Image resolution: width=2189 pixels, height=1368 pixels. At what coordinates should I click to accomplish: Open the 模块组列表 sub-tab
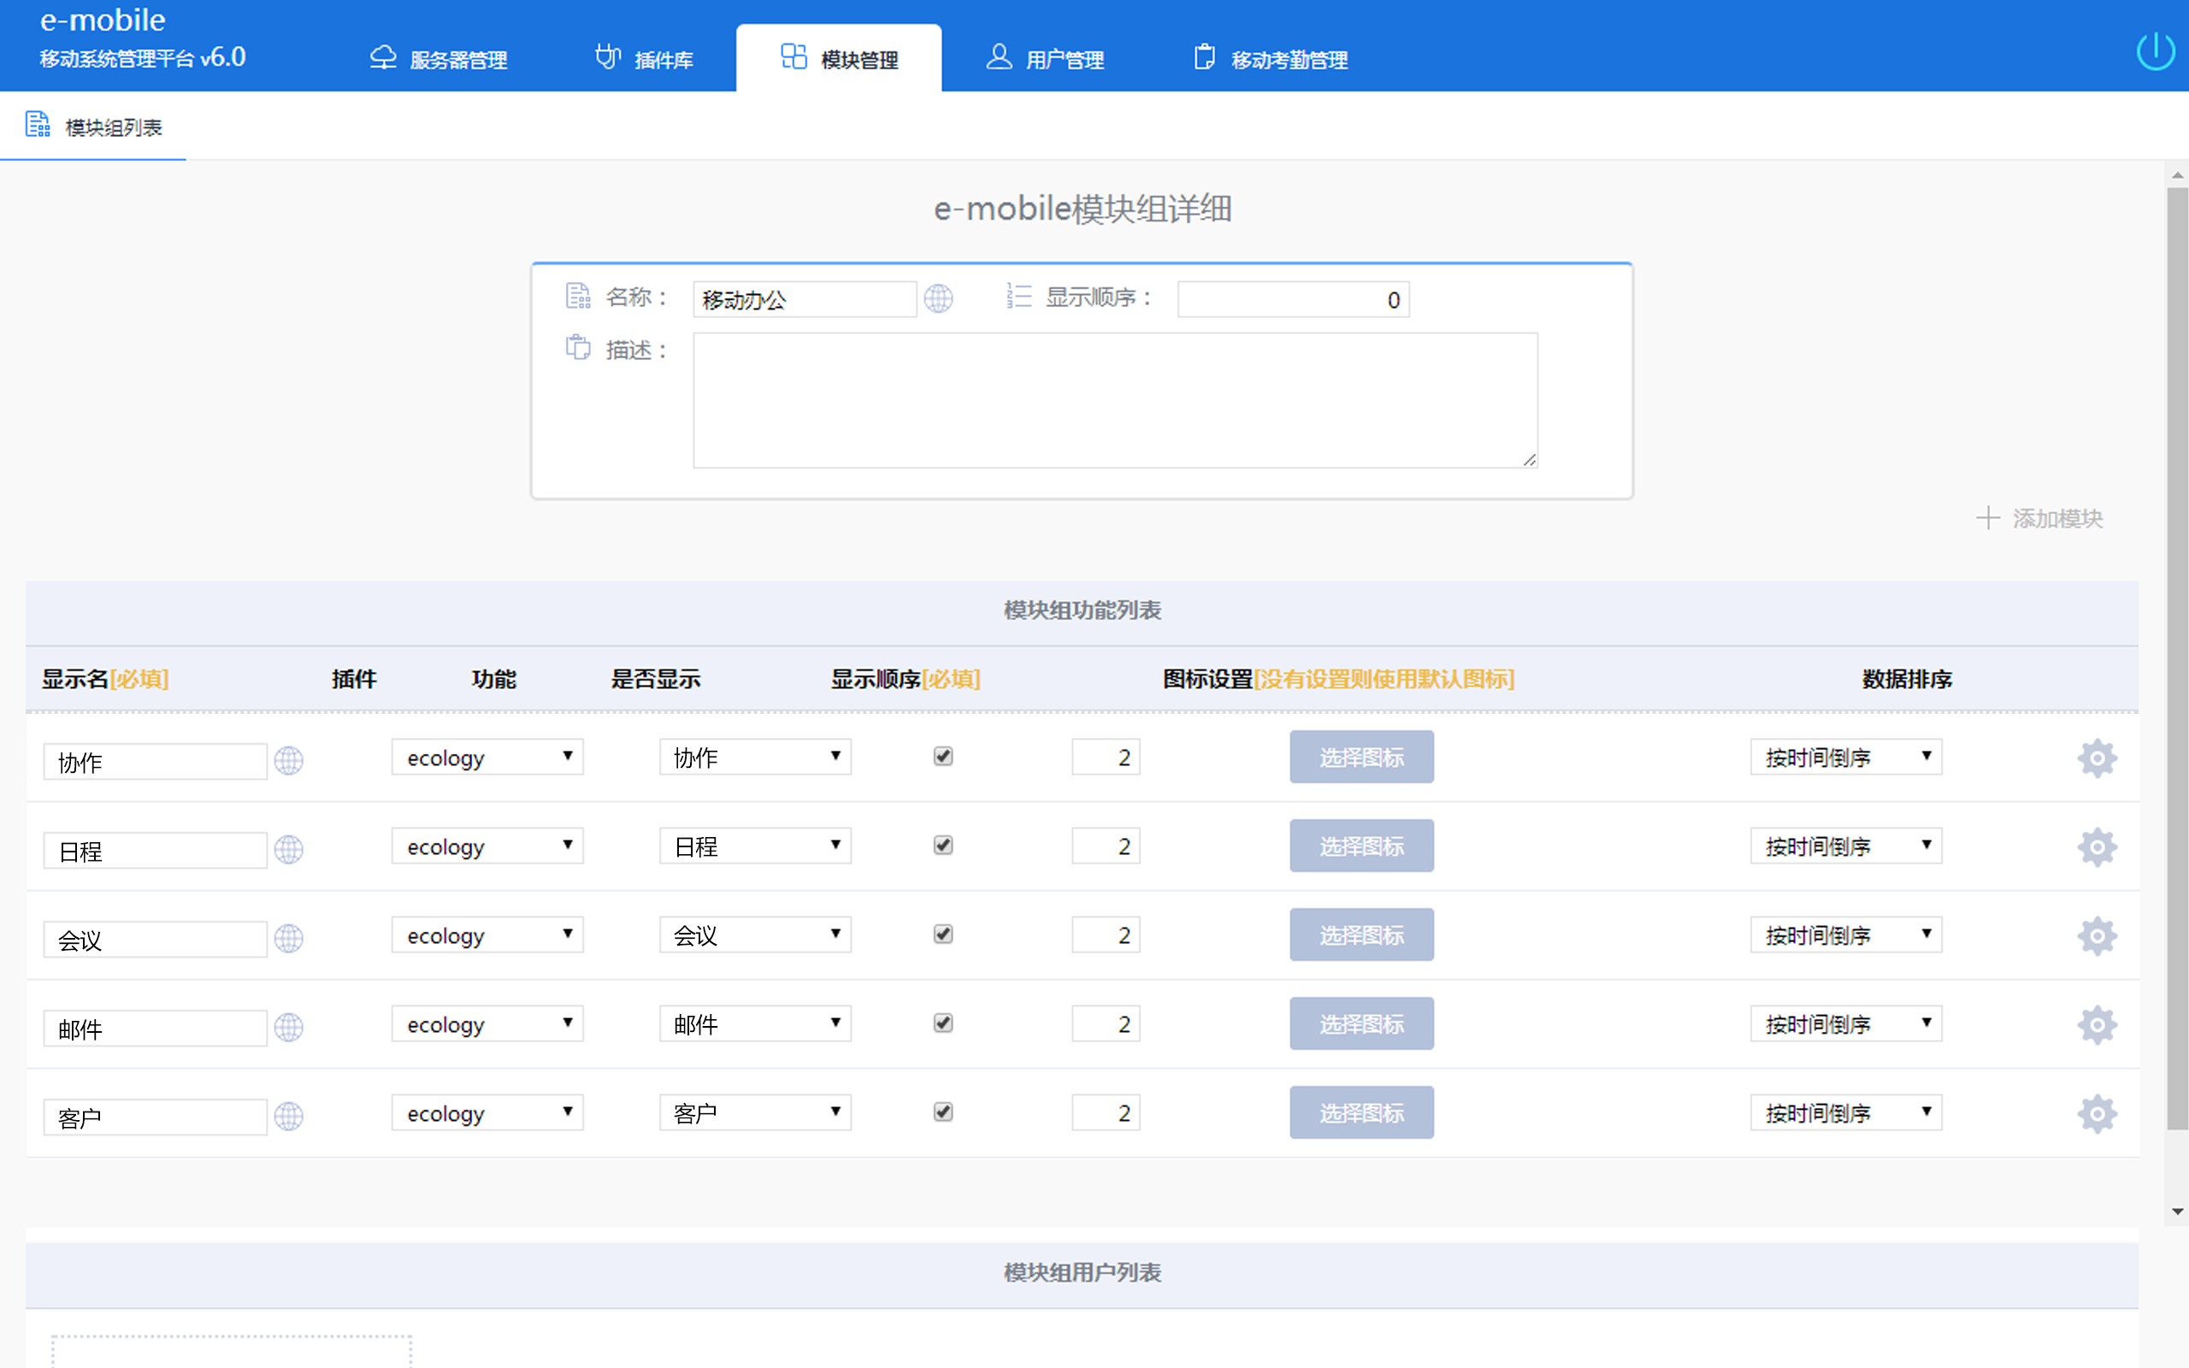coord(94,127)
